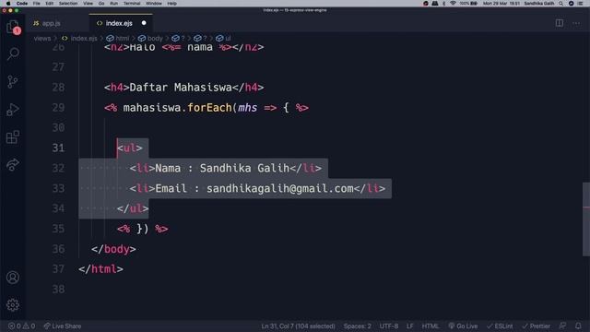The height and width of the screenshot is (332, 590).
Task: Show errors and warnings count in status bar
Action: point(21,326)
